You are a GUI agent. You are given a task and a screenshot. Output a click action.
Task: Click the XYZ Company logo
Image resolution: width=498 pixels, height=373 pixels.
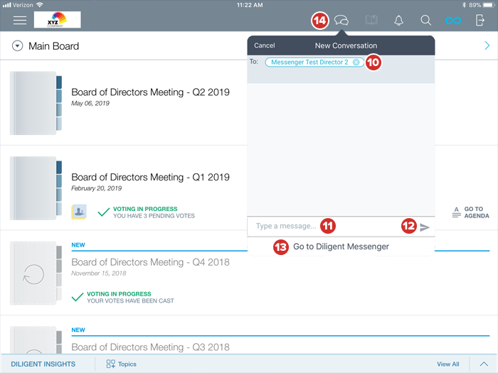pyautogui.click(x=57, y=20)
